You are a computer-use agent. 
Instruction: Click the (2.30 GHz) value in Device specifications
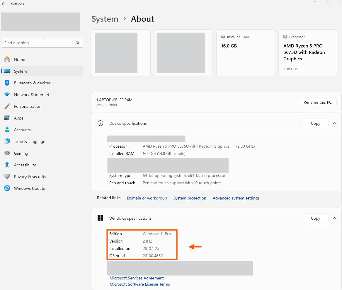[245, 146]
